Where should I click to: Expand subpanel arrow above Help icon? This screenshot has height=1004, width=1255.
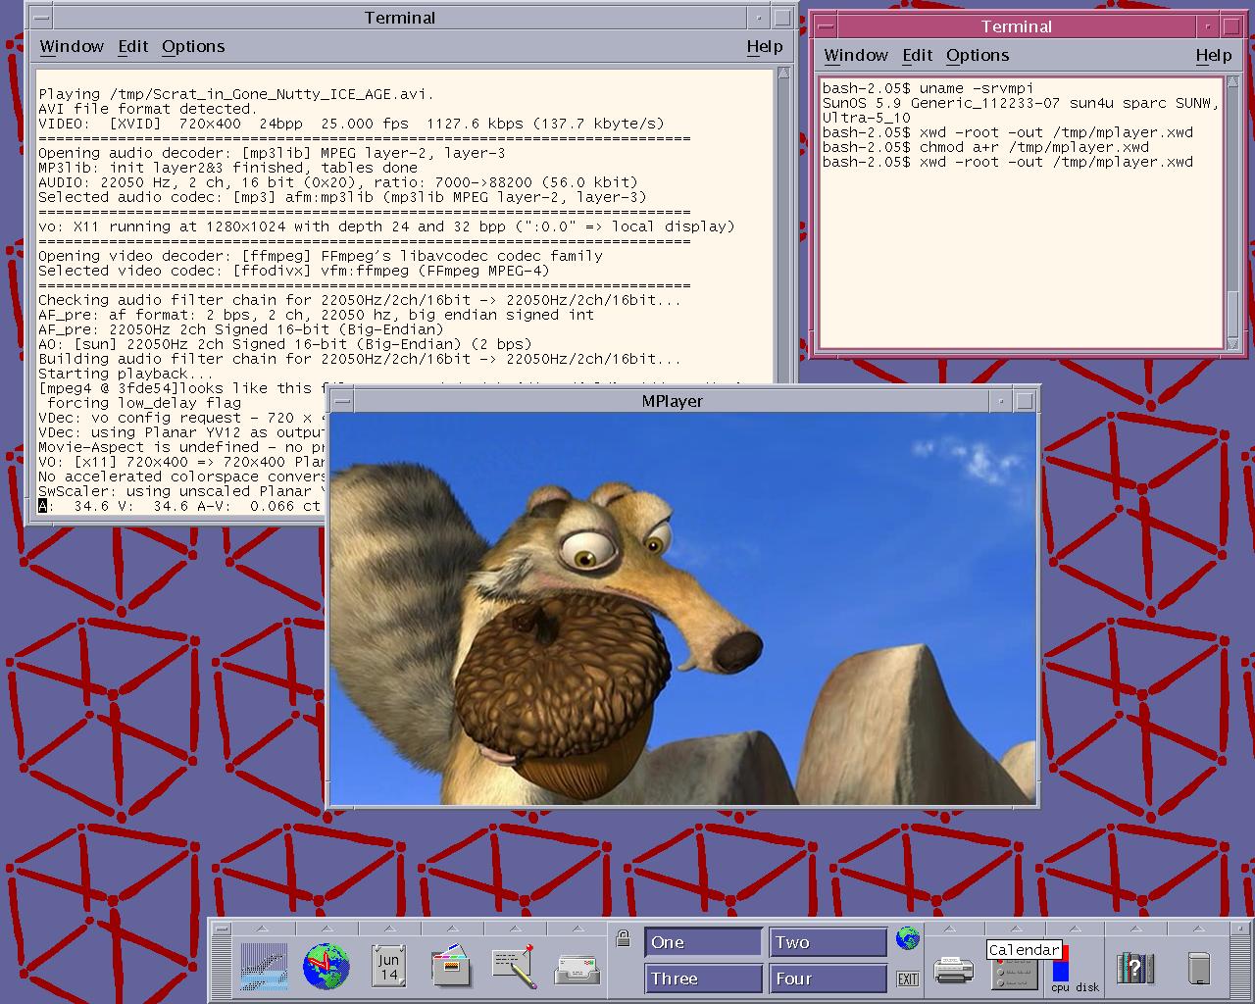point(1136,929)
